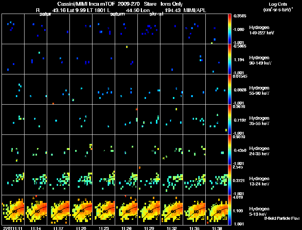Click the 270T11:11 time axis label
Screen dimensions: 302x230
pos(13,228)
